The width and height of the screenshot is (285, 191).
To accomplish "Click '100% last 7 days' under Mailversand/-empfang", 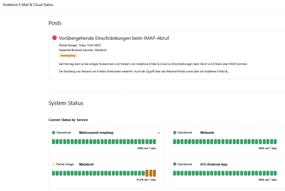I will click(x=146, y=148).
